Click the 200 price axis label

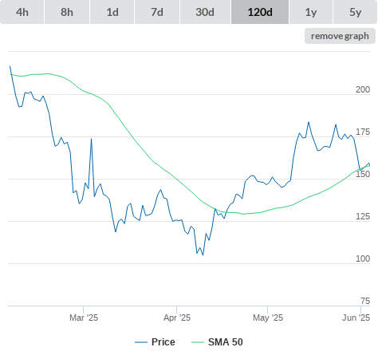click(x=363, y=89)
